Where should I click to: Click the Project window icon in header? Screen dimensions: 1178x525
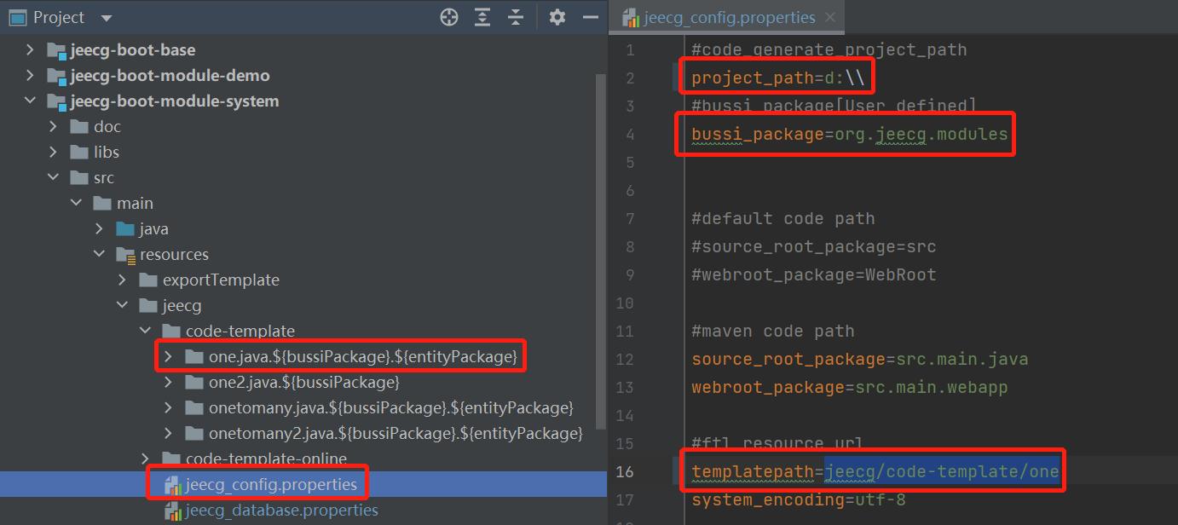click(17, 17)
